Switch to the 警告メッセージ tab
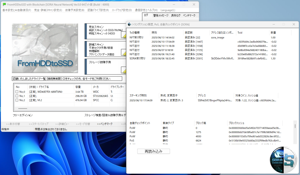The image size is (300, 175). coord(161,15)
